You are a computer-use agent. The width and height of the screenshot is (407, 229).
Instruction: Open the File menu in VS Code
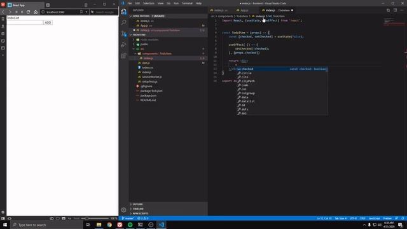(x=130, y=3)
